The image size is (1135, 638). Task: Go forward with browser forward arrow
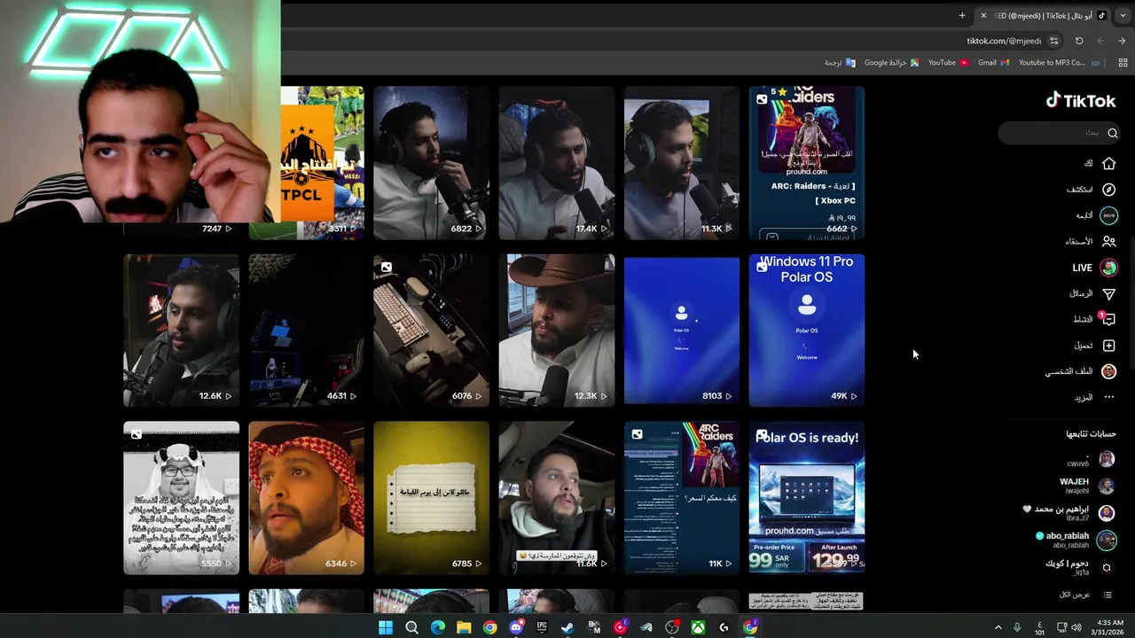[x=1100, y=41]
